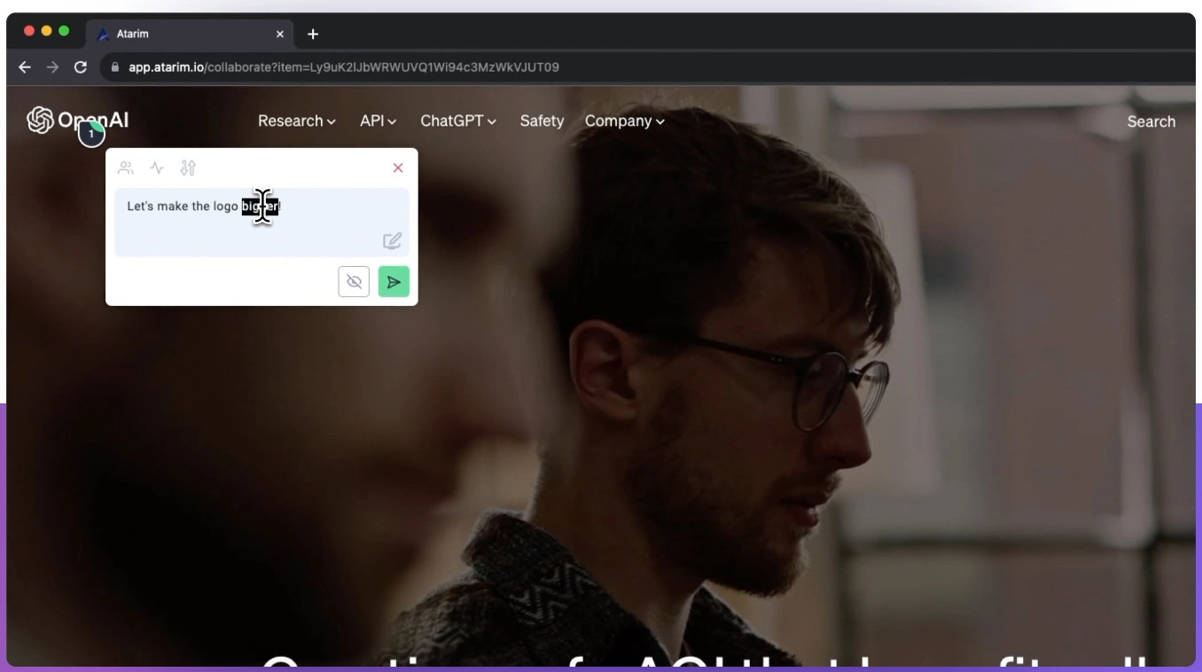Click the priority up-down arrows icon

[x=188, y=168]
